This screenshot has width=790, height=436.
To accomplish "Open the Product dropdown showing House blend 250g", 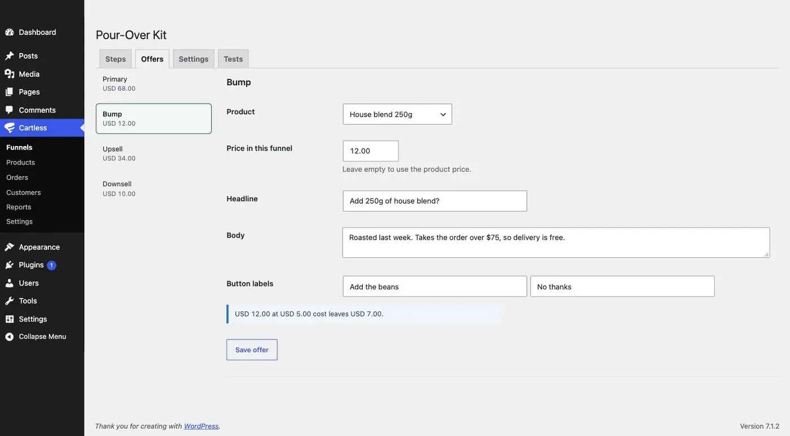I will pos(397,114).
